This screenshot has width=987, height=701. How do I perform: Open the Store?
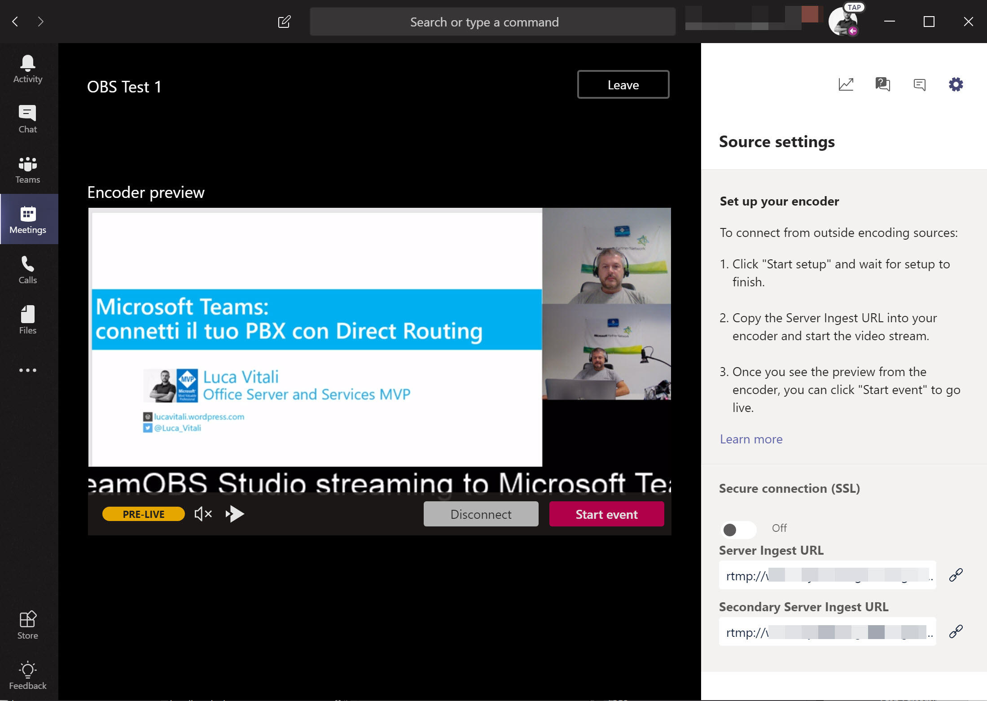point(27,624)
